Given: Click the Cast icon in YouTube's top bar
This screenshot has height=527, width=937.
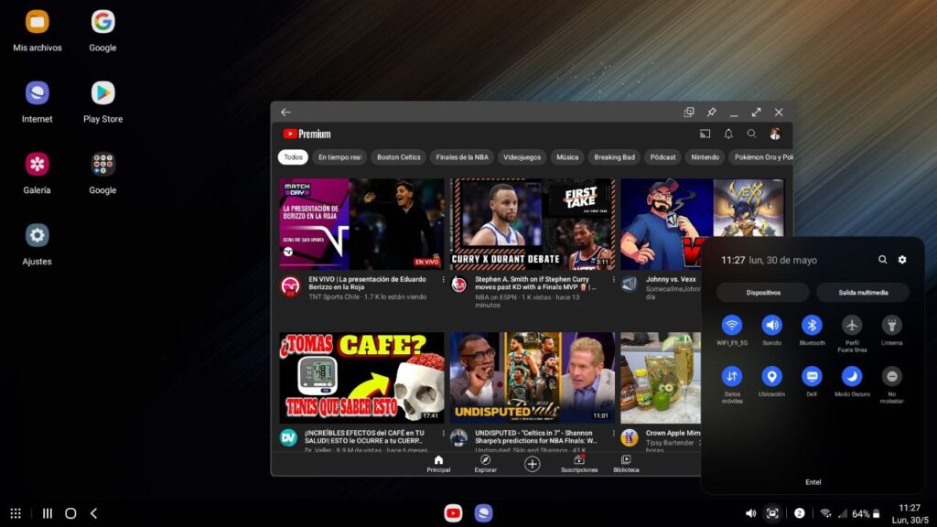Looking at the screenshot, I should pos(705,134).
